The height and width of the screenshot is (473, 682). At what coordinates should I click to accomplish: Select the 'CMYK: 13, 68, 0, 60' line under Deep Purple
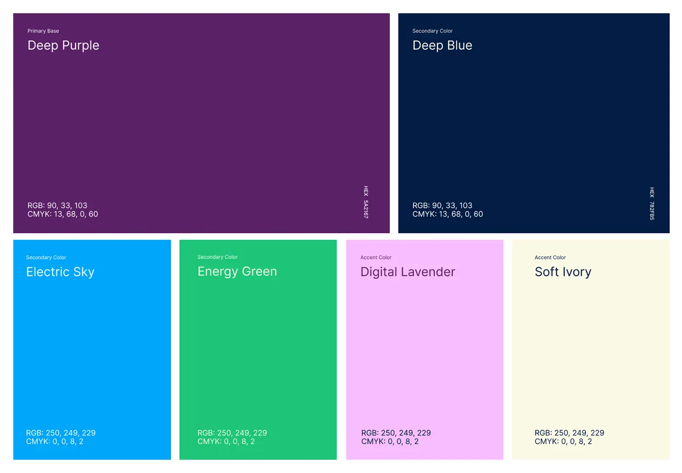point(63,214)
